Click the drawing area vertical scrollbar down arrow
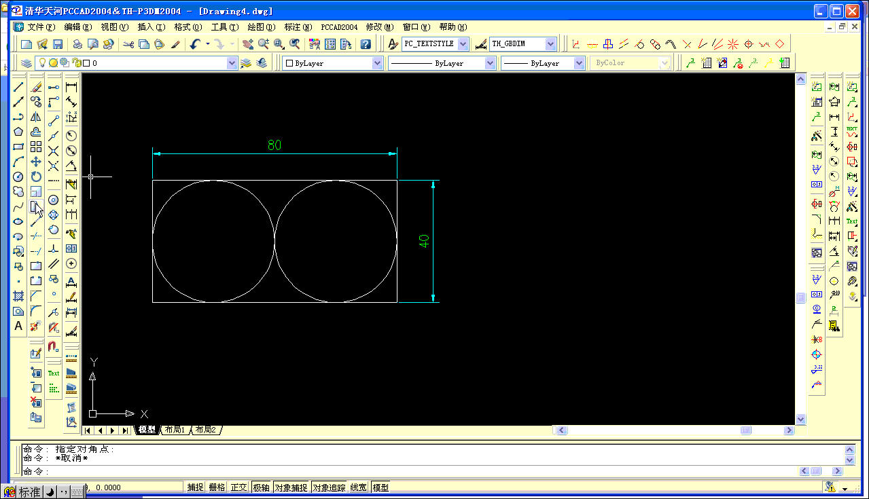Screen dimensions: 869x499 [801, 420]
